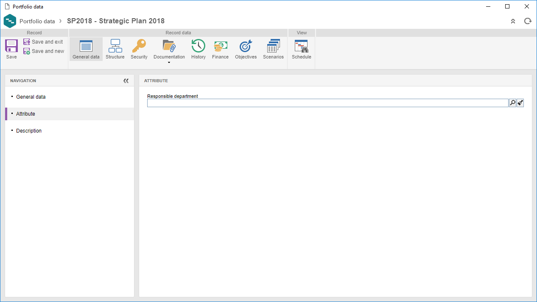This screenshot has height=302, width=537.
Task: Click the Portfolio data breadcrumb link
Action: [x=37, y=21]
